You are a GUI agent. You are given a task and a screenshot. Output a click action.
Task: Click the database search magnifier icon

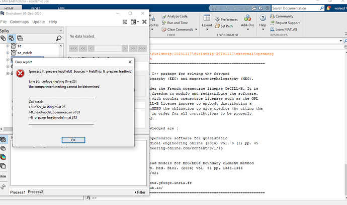(58, 38)
